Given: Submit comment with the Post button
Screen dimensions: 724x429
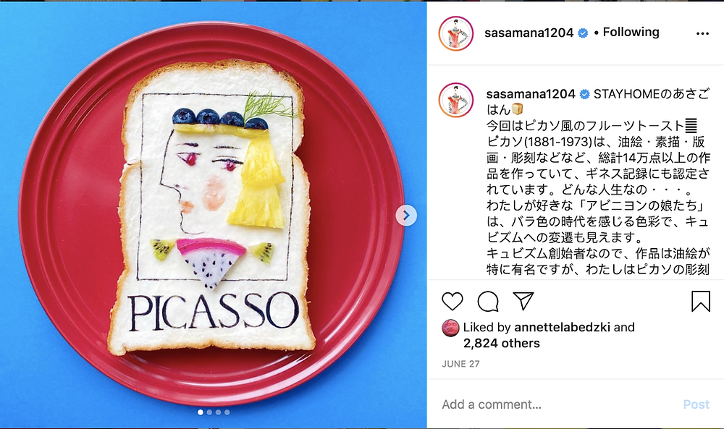Looking at the screenshot, I should tap(696, 404).
